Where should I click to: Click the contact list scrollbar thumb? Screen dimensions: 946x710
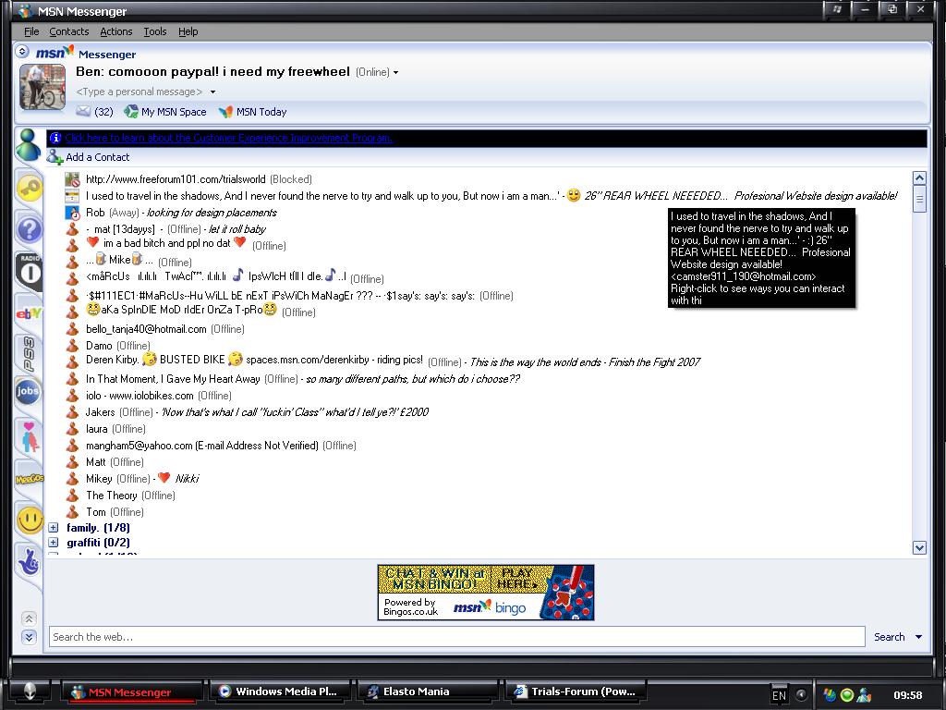pos(919,200)
